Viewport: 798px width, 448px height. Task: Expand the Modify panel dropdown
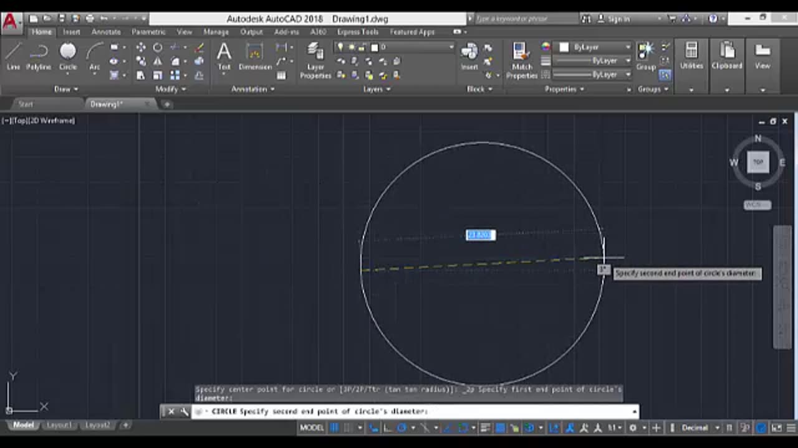pos(171,89)
